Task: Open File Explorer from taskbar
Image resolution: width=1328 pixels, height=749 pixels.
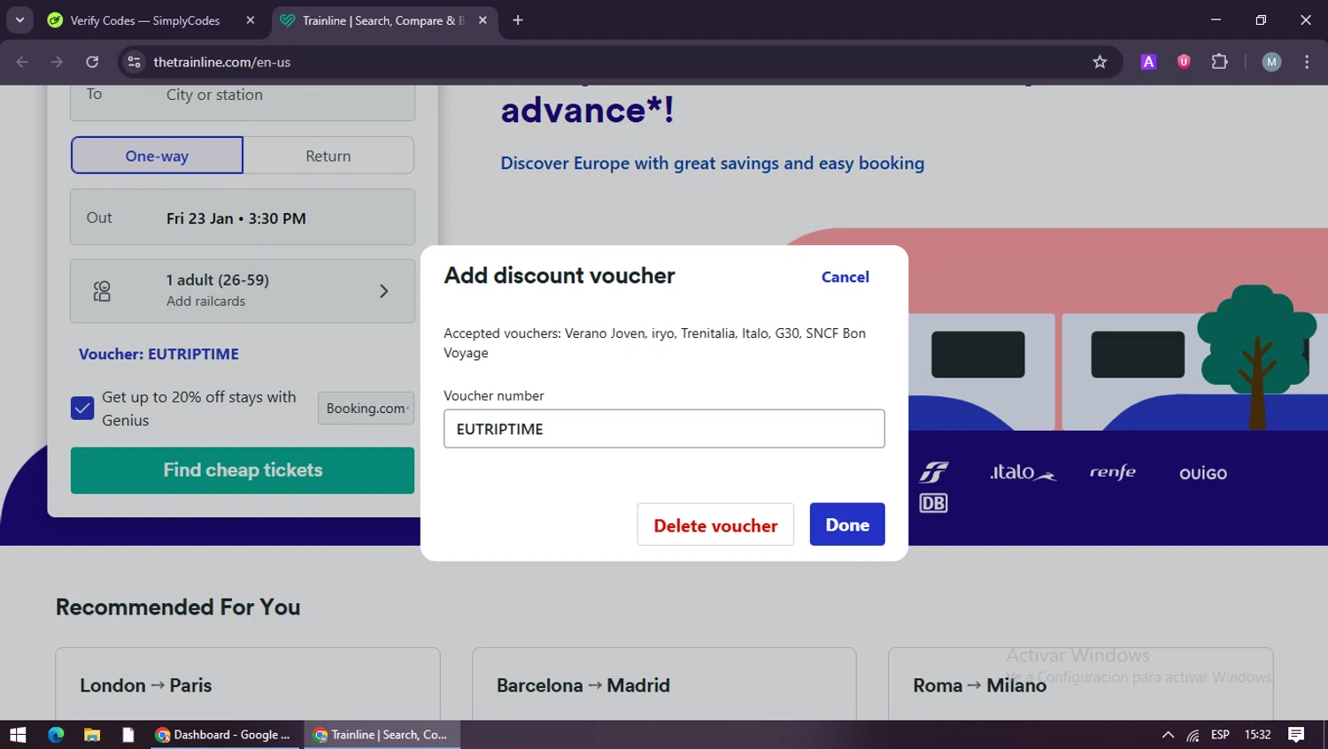Action: coord(92,735)
